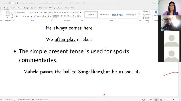Viewport: 181px width, 101px height.
Task: Open the Review ribbon tab
Action: point(60,8)
